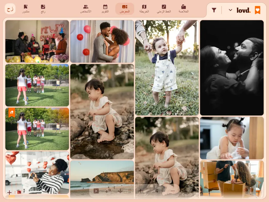Expand the chevron dropdown beside the lovd logo
The image size is (269, 202).
pos(230,10)
